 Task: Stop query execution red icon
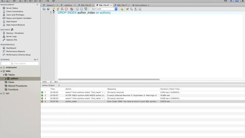66,9
